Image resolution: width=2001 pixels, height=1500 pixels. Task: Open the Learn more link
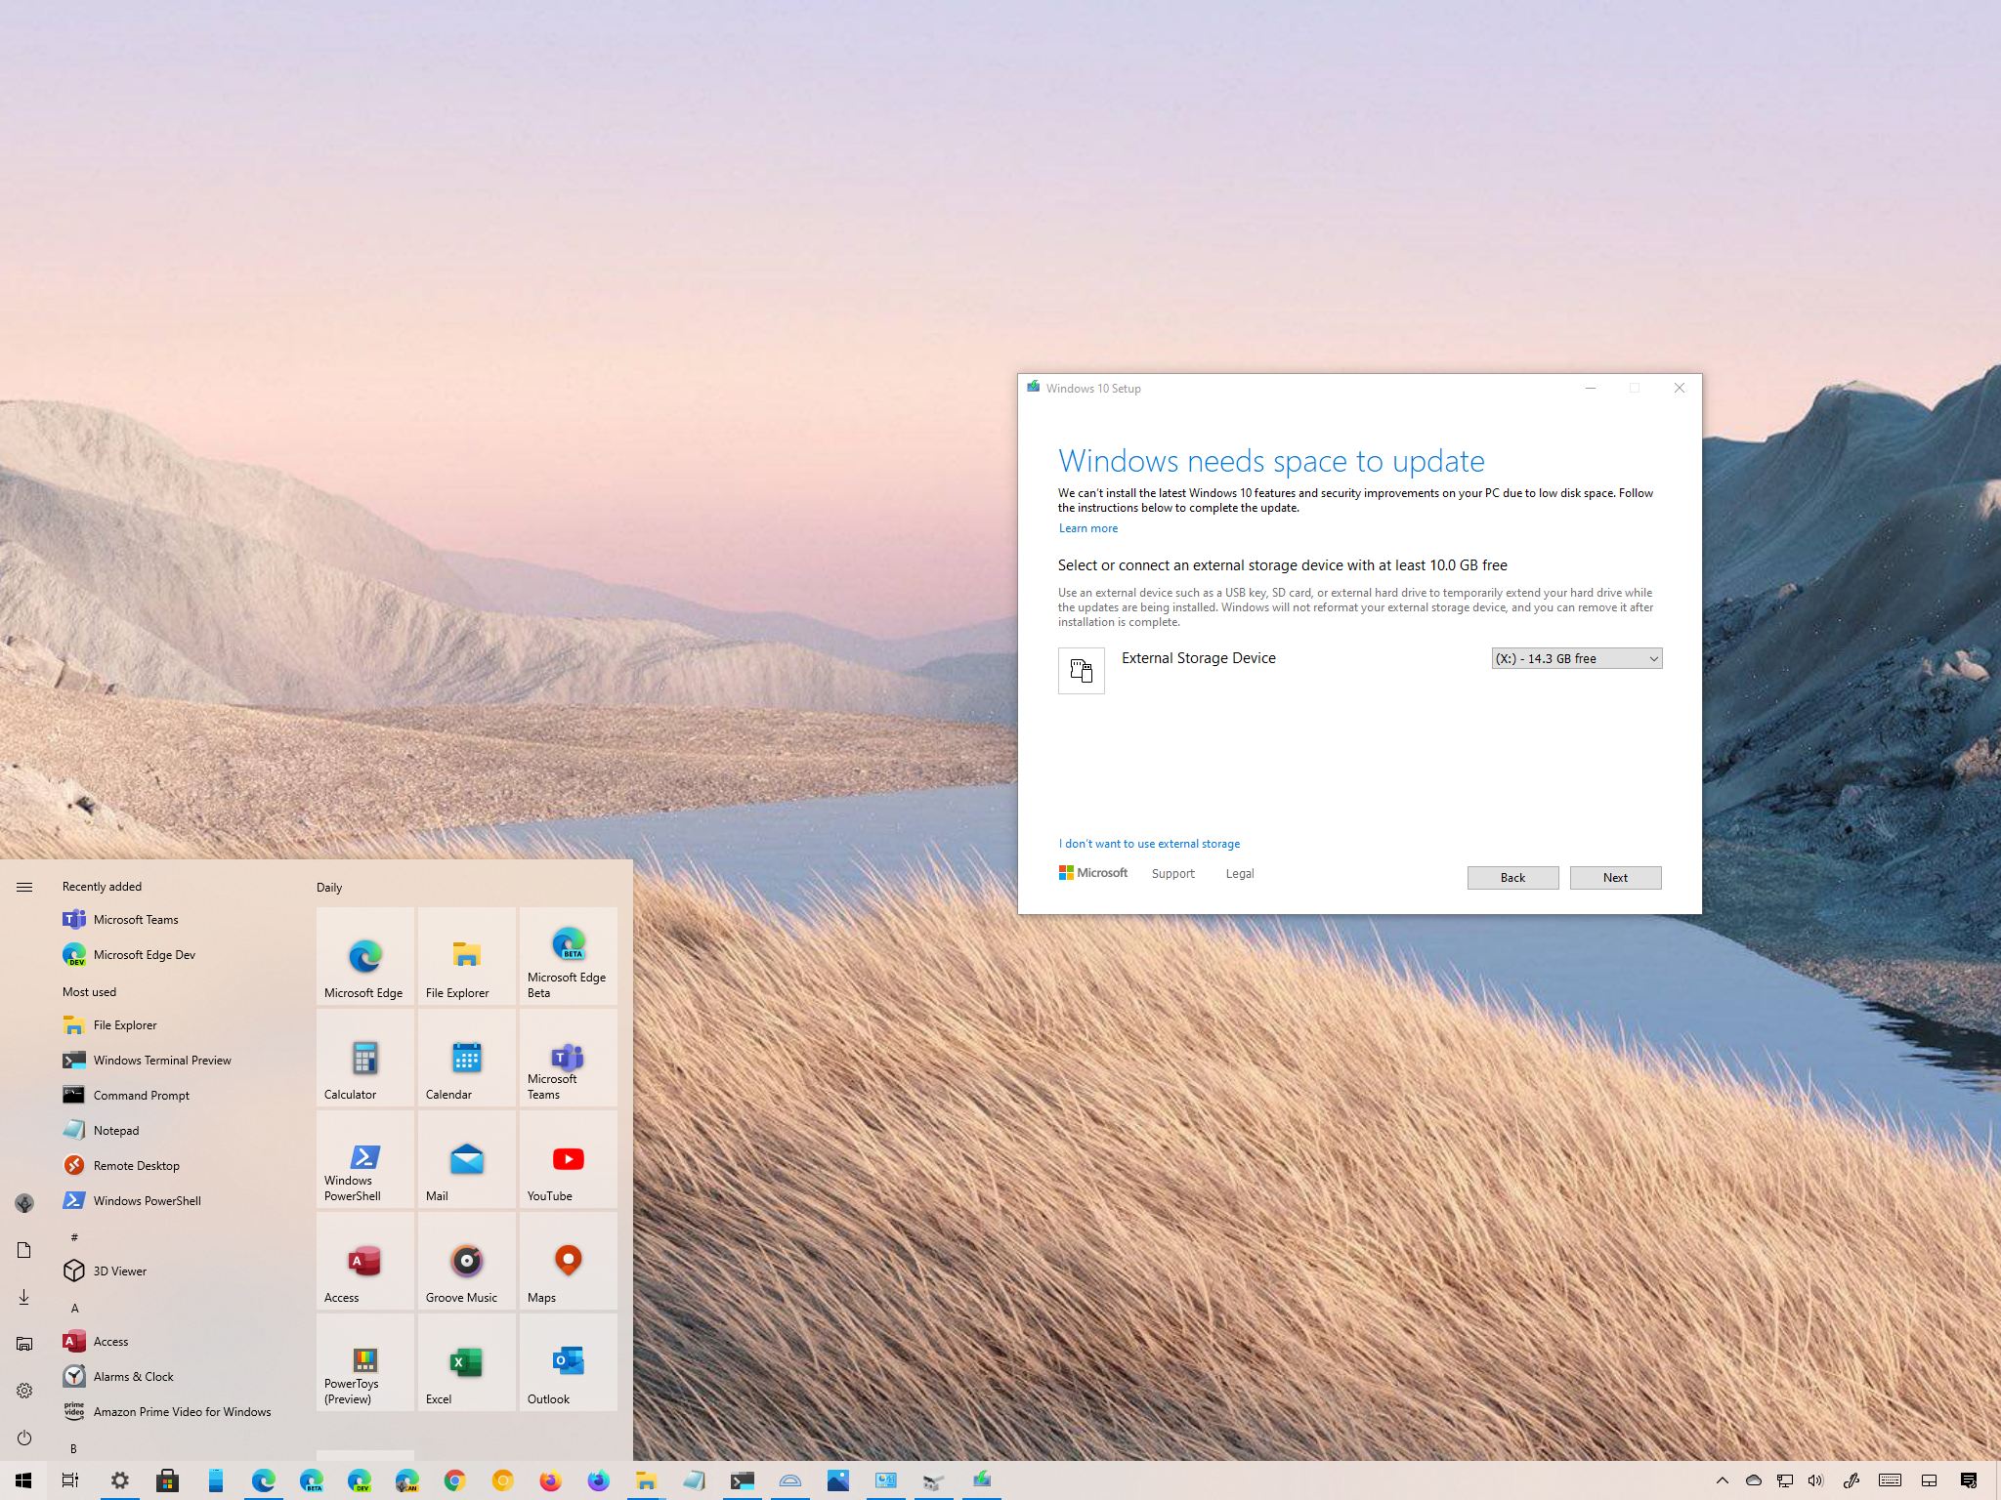pyautogui.click(x=1088, y=528)
